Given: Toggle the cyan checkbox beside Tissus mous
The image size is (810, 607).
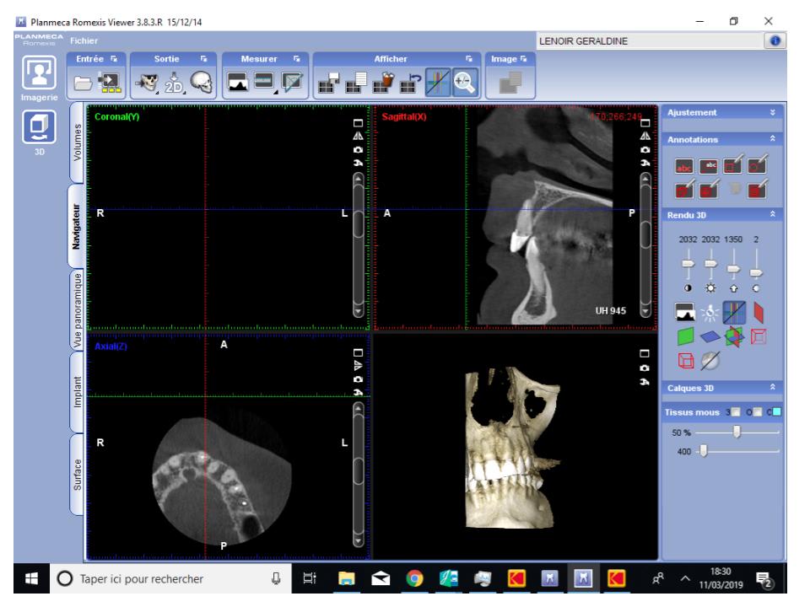Looking at the screenshot, I should click(x=776, y=411).
